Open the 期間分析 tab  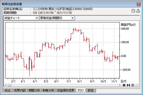[x=34, y=90]
